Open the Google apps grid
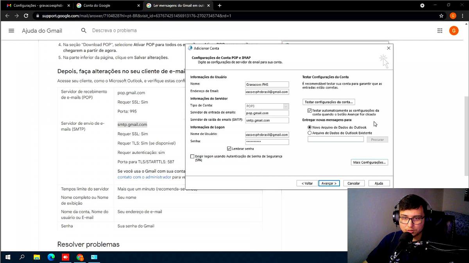This screenshot has width=469, height=263. (440, 31)
